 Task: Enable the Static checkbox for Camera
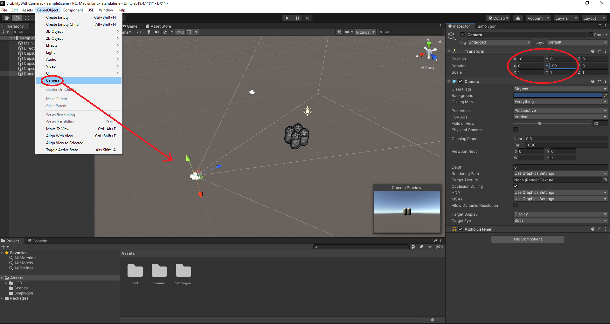591,35
